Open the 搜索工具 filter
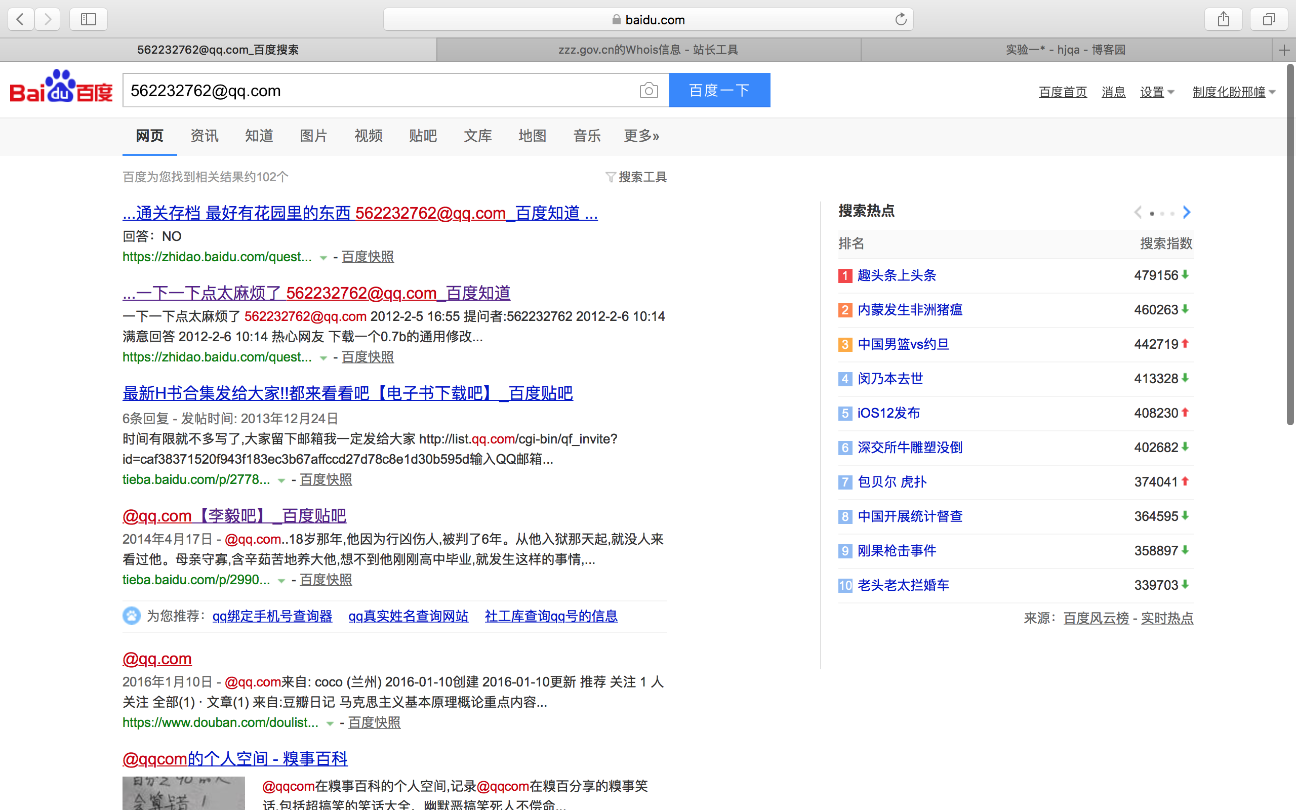 tap(636, 177)
